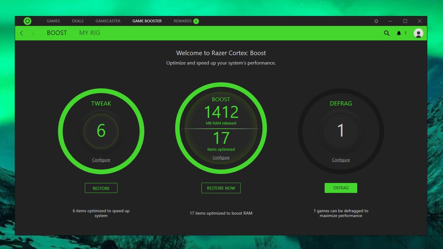Click the Razer Cortex logo icon
This screenshot has width=443, height=249.
[x=27, y=21]
